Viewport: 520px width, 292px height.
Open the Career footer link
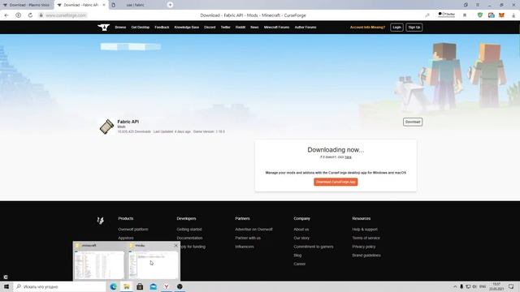pyautogui.click(x=300, y=264)
